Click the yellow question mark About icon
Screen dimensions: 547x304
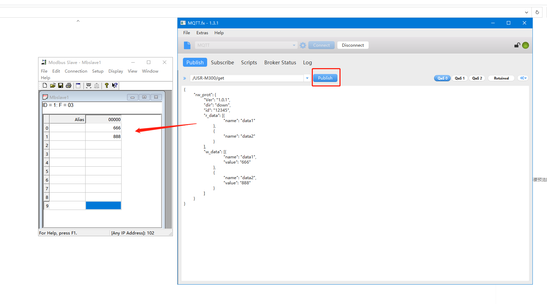(106, 85)
